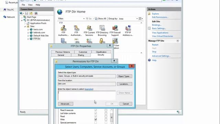Click the This PC icon in sidebar
The image size is (220, 124).
5,10
